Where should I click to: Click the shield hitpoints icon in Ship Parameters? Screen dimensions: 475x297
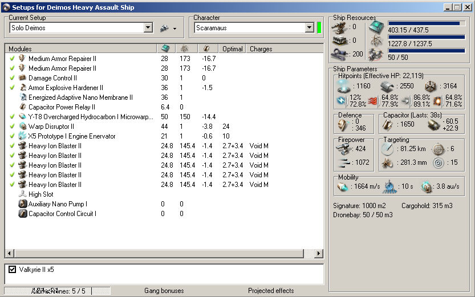click(x=344, y=86)
